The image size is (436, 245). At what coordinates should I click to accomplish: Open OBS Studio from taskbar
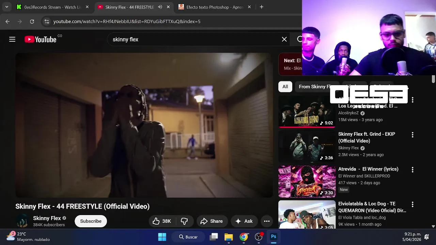(x=259, y=237)
